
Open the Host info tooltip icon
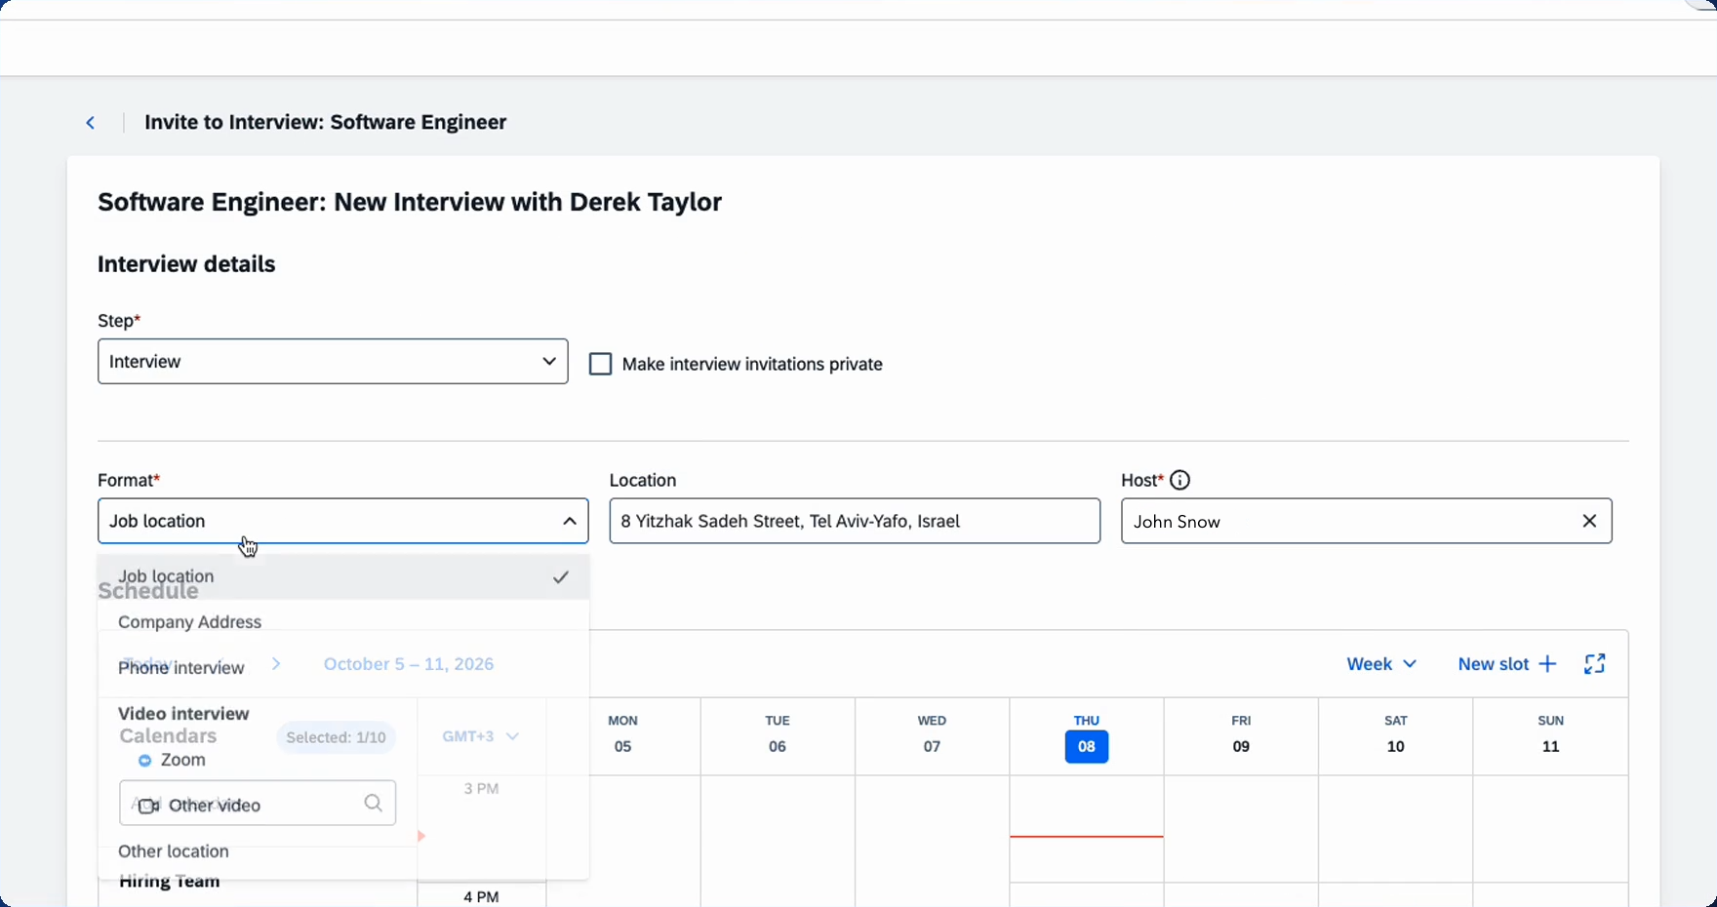(1179, 480)
